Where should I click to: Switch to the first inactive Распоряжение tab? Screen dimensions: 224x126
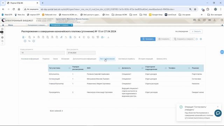click(37, 25)
